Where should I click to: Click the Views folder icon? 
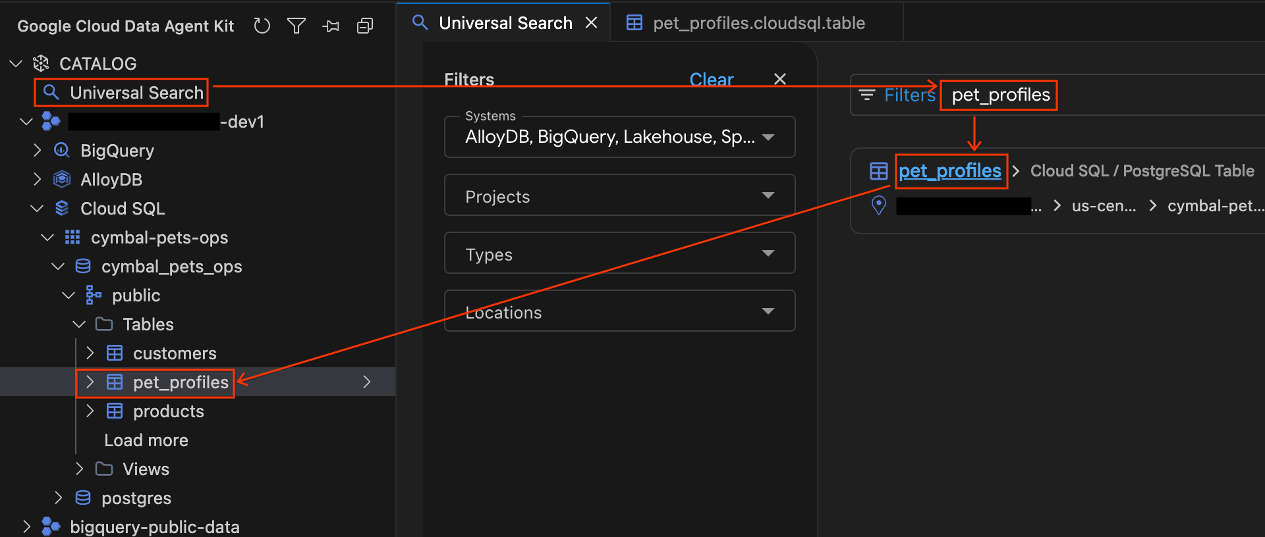(x=104, y=469)
